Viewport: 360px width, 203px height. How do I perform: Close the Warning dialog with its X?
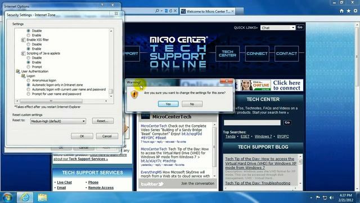pos(227,81)
